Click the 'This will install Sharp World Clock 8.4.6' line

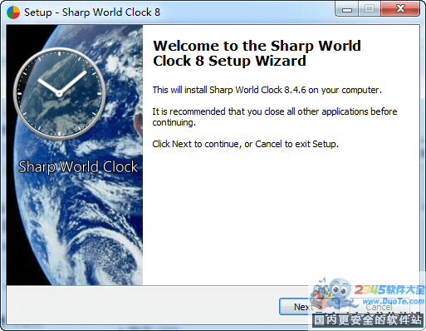(267, 90)
